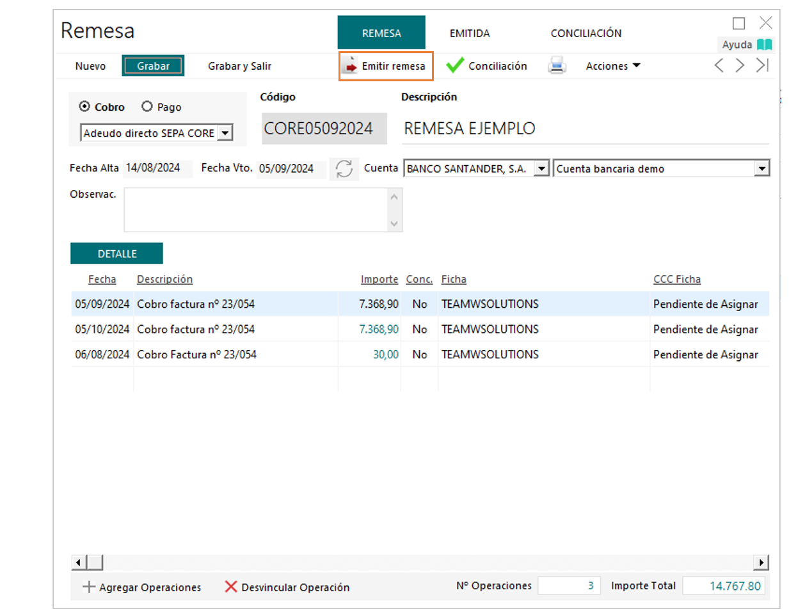Click Grabar y Salir
The height and width of the screenshot is (613, 805).
(239, 66)
